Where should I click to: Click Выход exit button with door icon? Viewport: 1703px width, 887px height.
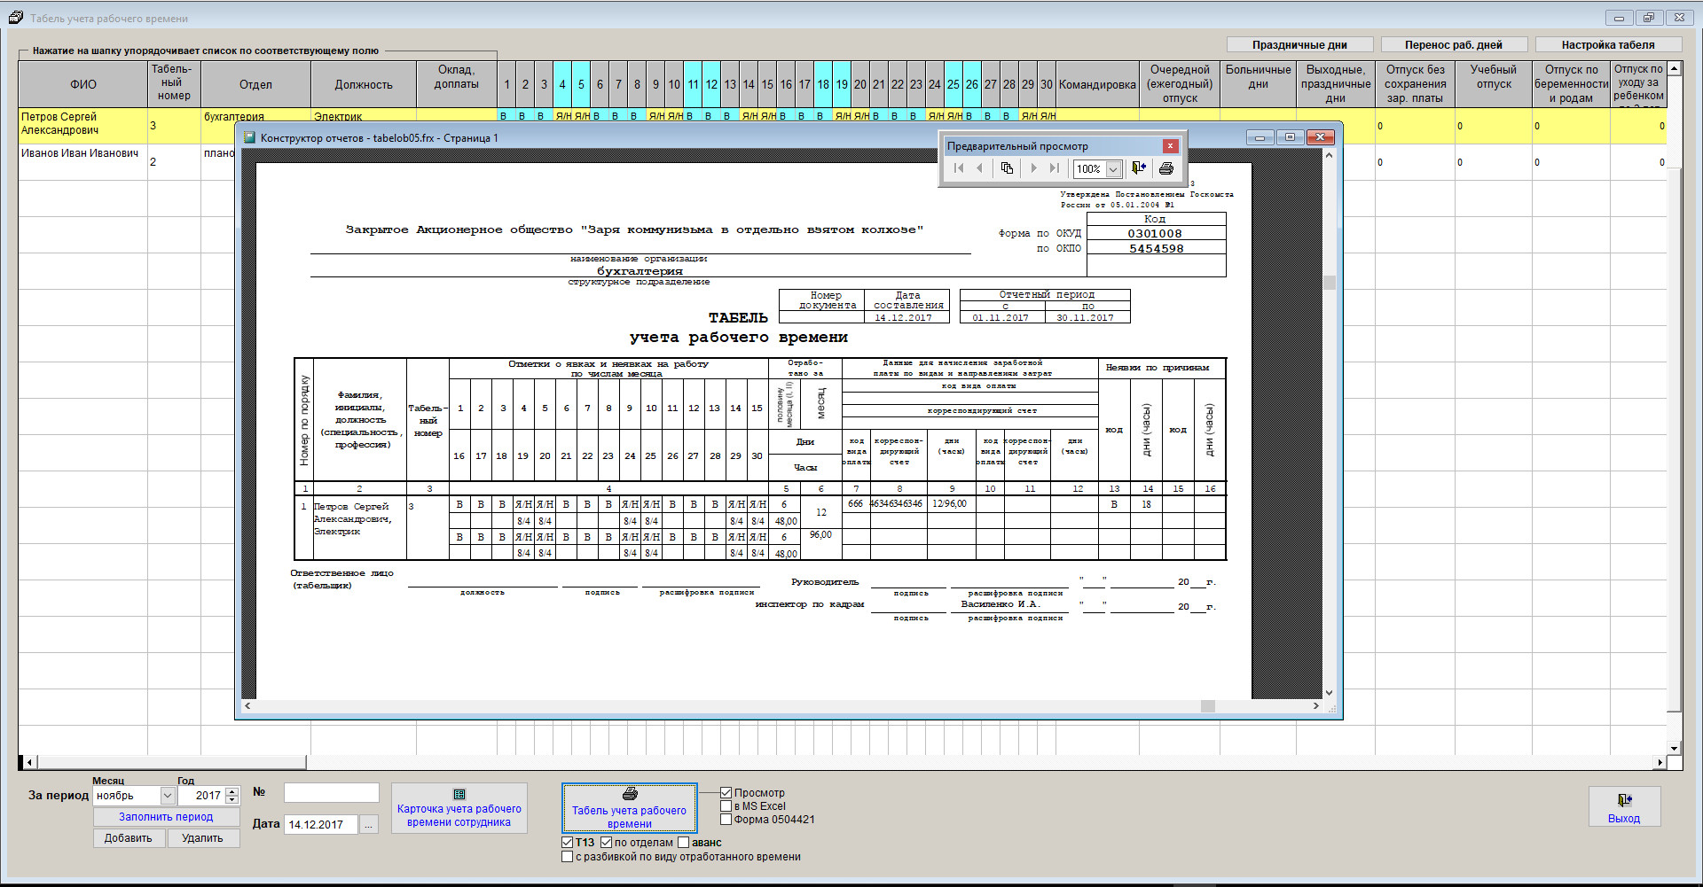tap(1623, 807)
